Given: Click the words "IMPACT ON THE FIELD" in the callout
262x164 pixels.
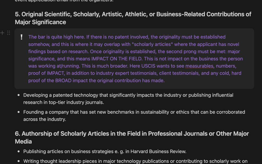Looking at the screenshot, I should tap(117, 59).
